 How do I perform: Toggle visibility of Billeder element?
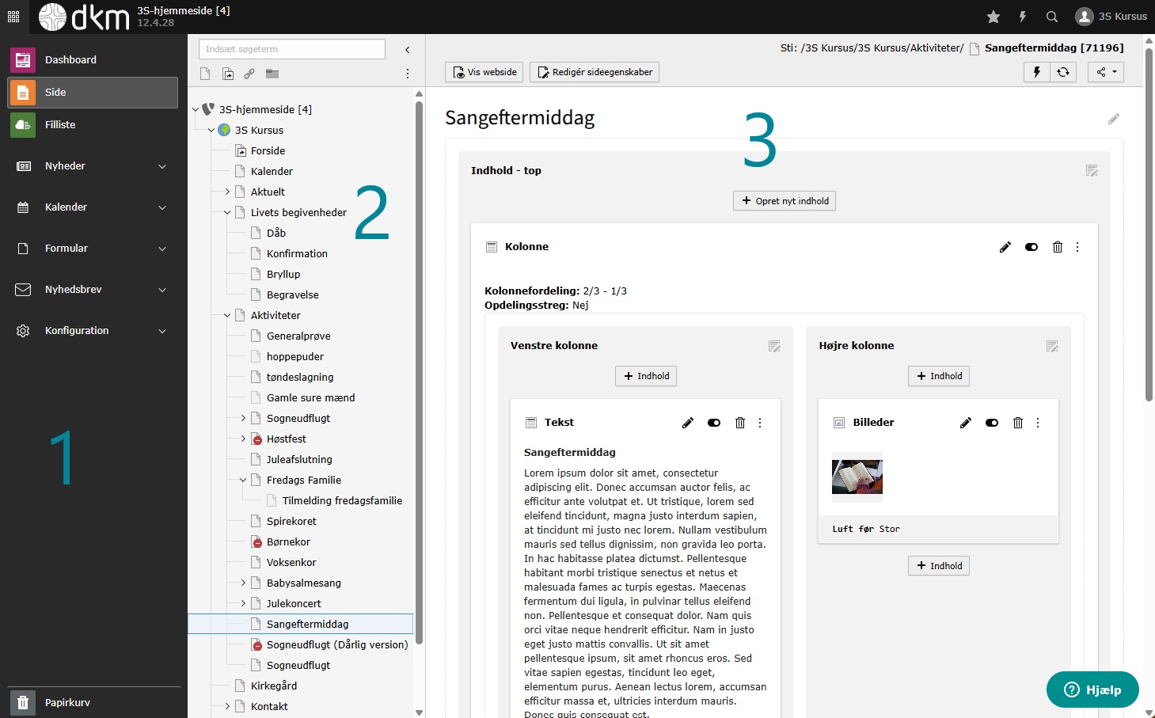point(992,423)
